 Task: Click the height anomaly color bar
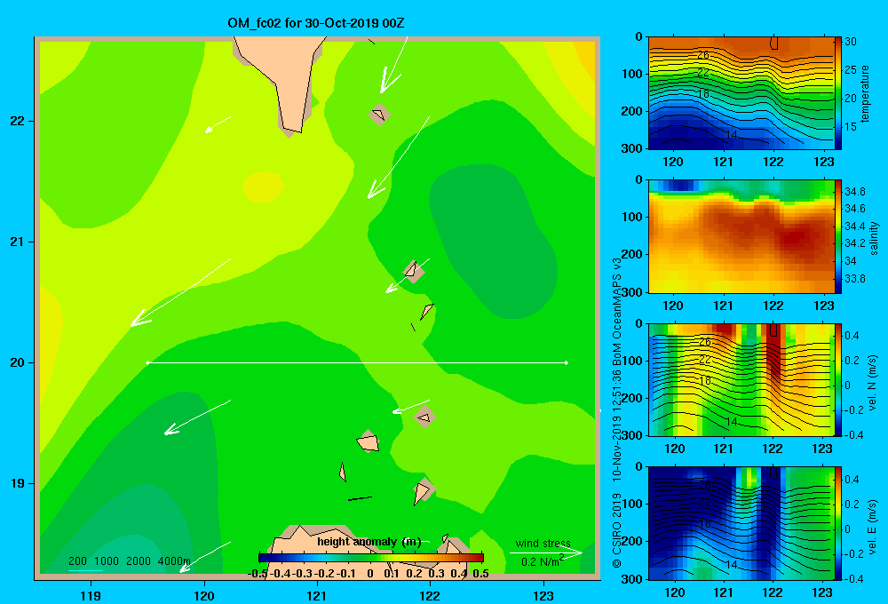click(x=371, y=558)
